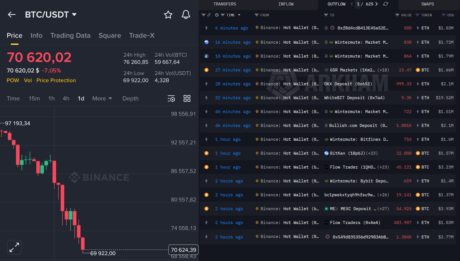The height and width of the screenshot is (261, 460).
Task: Select the OUTFLOW tab in Arkham
Action: coord(337,4)
